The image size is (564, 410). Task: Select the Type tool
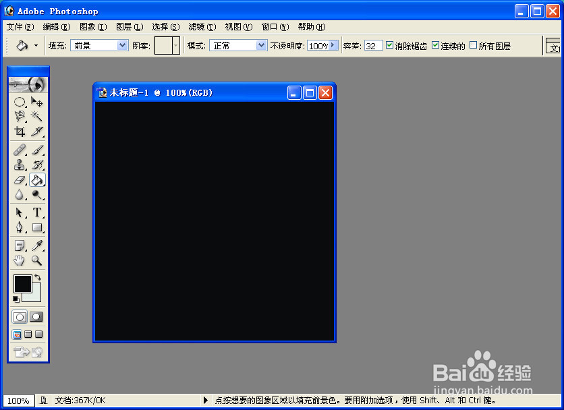click(x=38, y=212)
